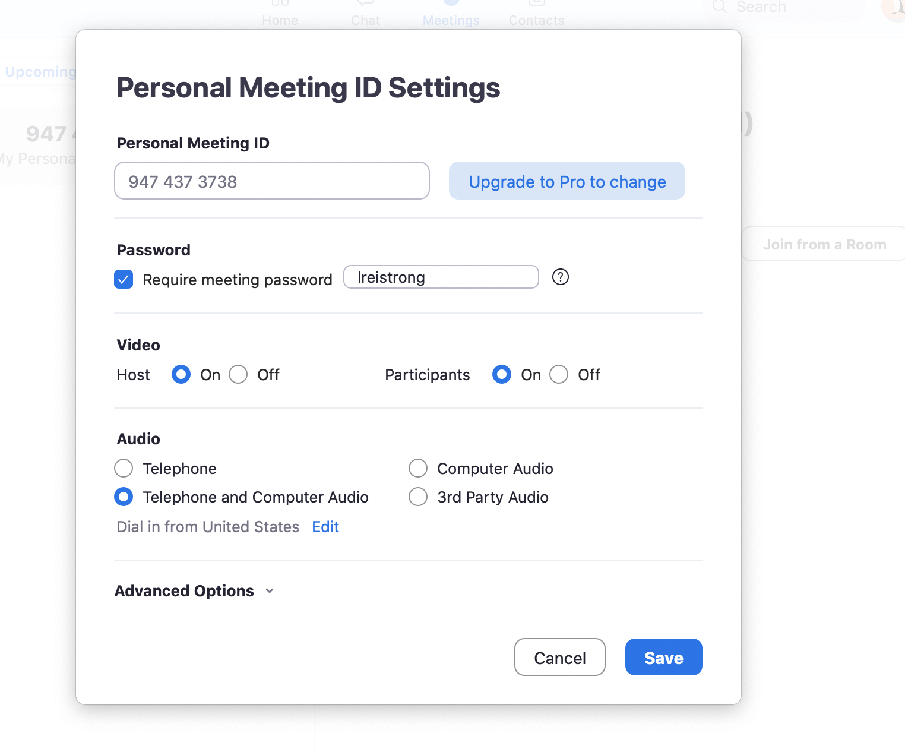Viewport: 905px width, 752px height.
Task: Click the meeting password text field
Action: [441, 277]
